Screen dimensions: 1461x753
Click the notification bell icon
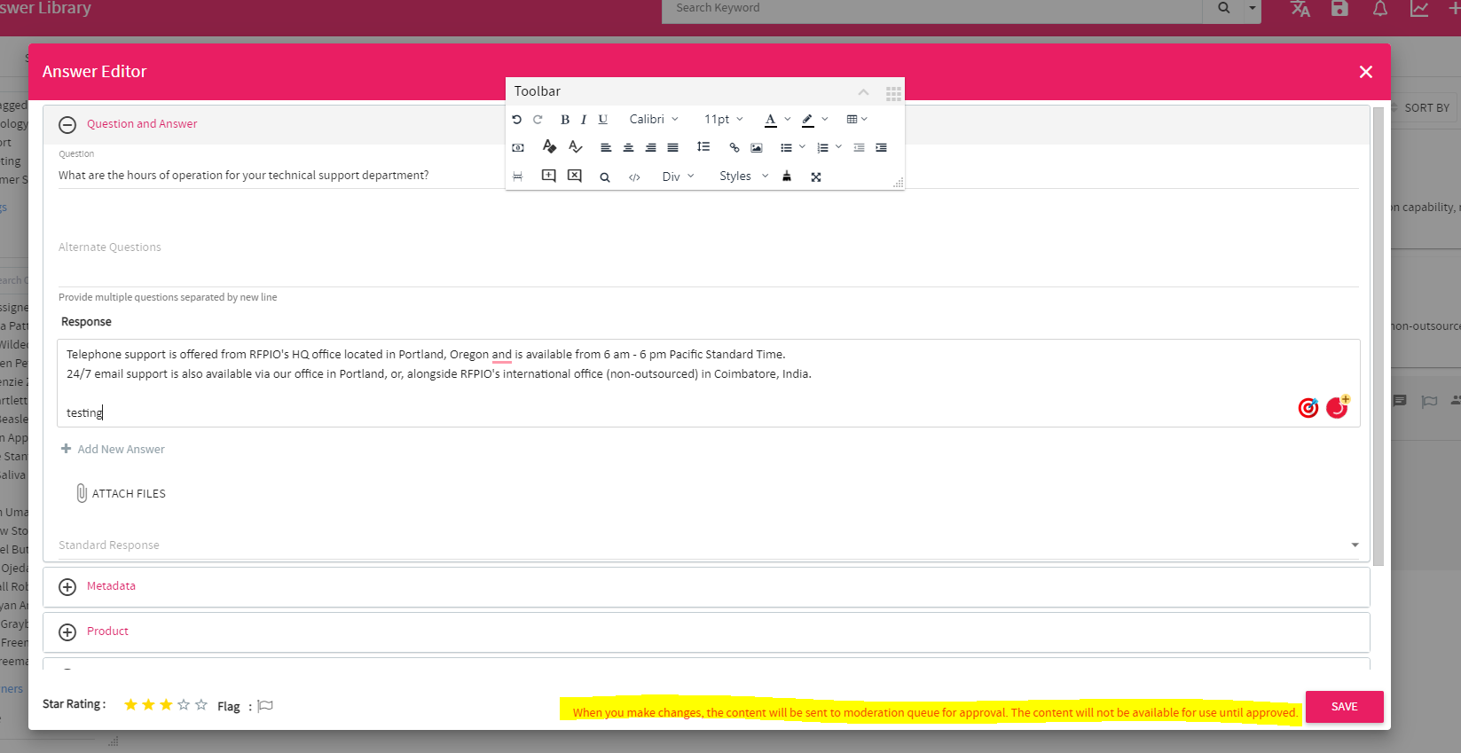click(1380, 9)
